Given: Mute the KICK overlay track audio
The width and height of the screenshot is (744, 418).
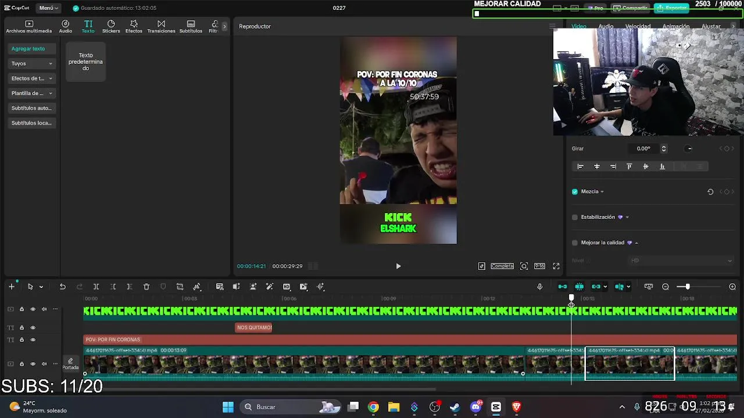Looking at the screenshot, I should pos(44,309).
